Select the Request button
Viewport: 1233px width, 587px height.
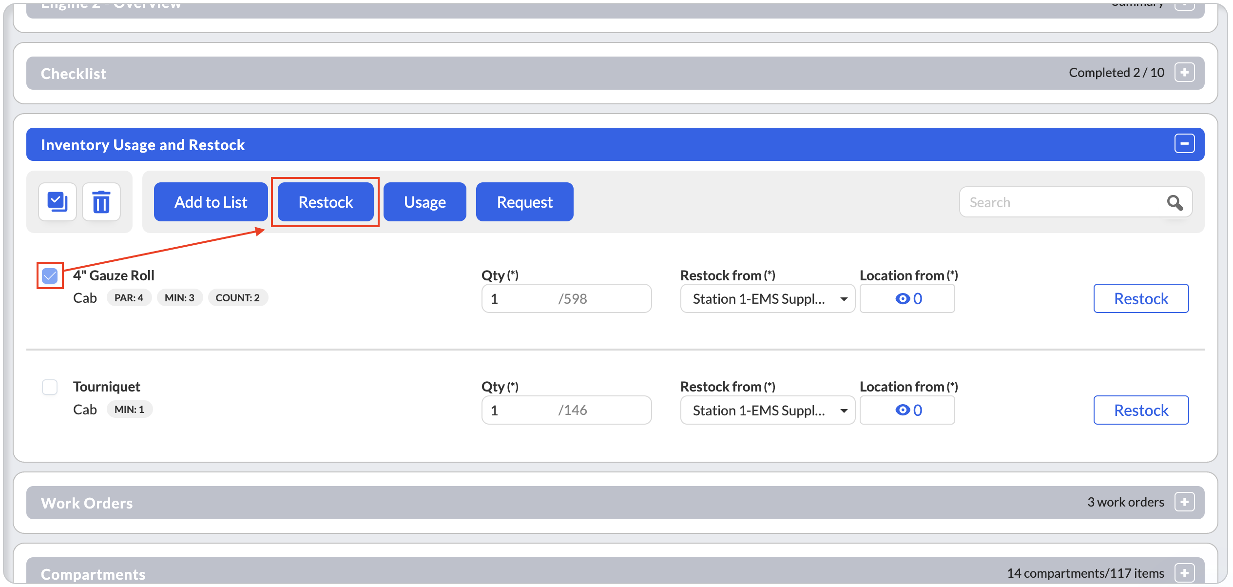pyautogui.click(x=525, y=202)
